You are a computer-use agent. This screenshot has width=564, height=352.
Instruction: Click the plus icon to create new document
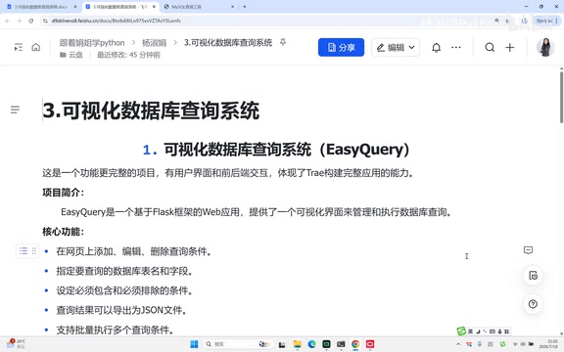pyautogui.click(x=510, y=47)
